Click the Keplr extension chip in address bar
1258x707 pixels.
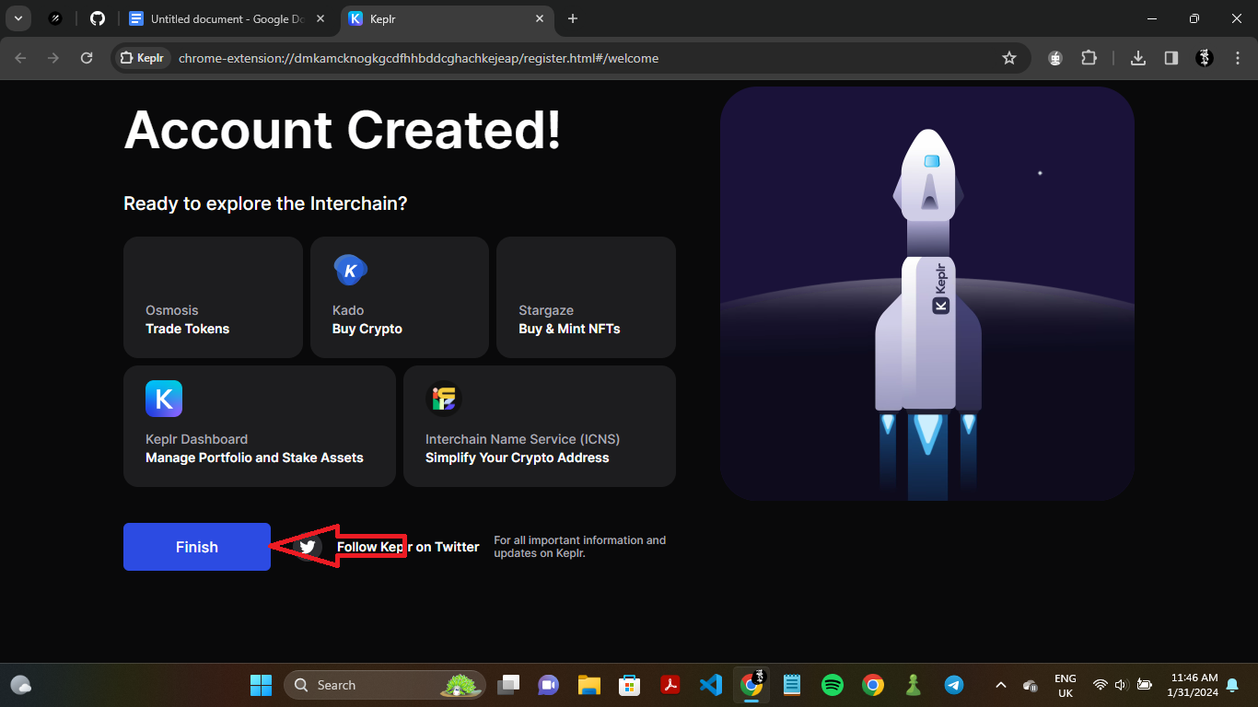(x=143, y=58)
